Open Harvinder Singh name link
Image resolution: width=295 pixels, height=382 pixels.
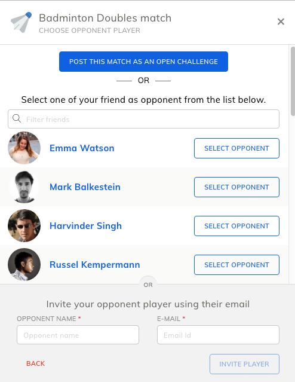click(x=85, y=226)
